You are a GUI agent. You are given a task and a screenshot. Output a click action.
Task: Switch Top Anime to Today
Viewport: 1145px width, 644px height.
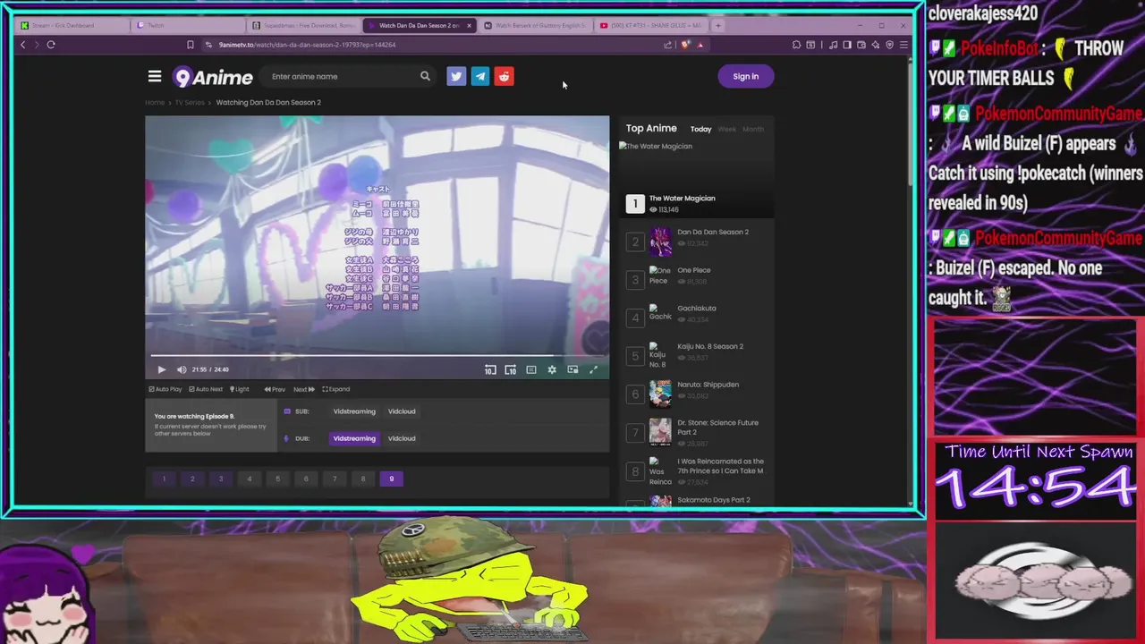[700, 129]
